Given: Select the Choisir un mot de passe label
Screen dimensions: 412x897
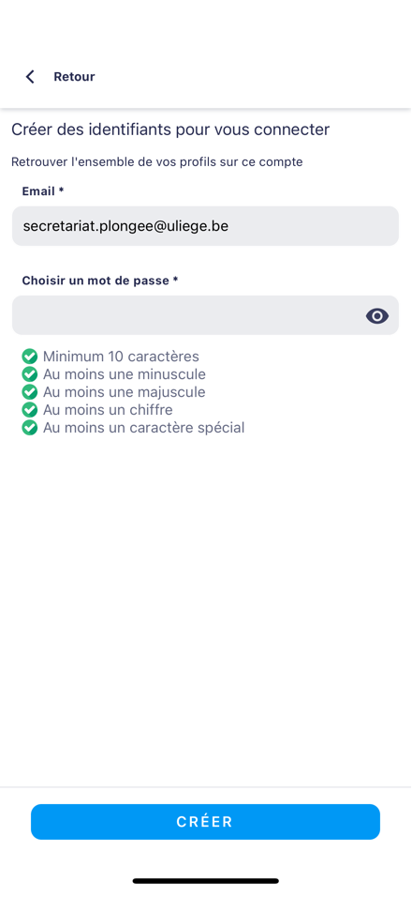Looking at the screenshot, I should [100, 281].
